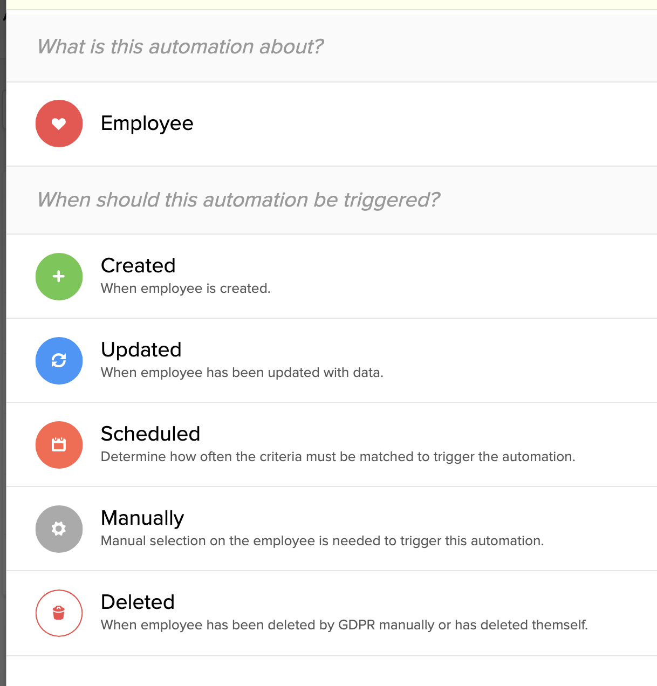Select the Scheduled trigger title
The height and width of the screenshot is (686, 657).
[x=150, y=434]
